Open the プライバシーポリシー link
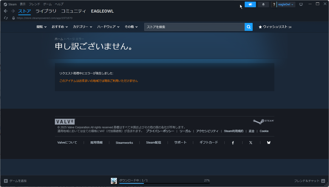 coord(160,131)
